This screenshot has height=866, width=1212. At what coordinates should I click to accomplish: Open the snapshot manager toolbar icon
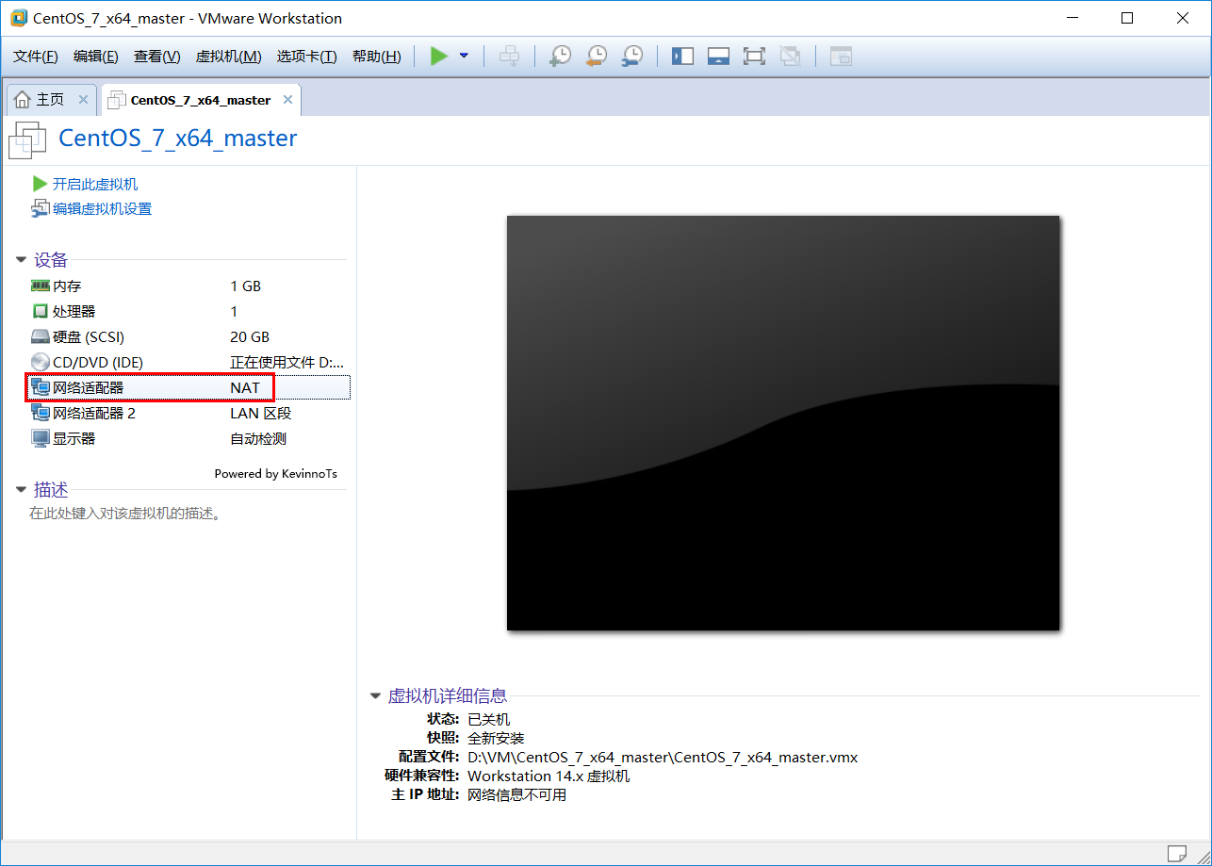click(x=632, y=57)
